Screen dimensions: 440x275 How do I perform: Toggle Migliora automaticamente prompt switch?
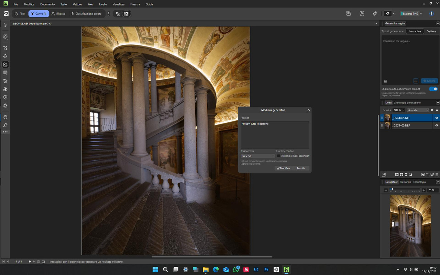coord(433,89)
